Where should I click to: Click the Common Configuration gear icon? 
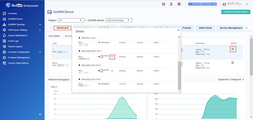(4, 52)
